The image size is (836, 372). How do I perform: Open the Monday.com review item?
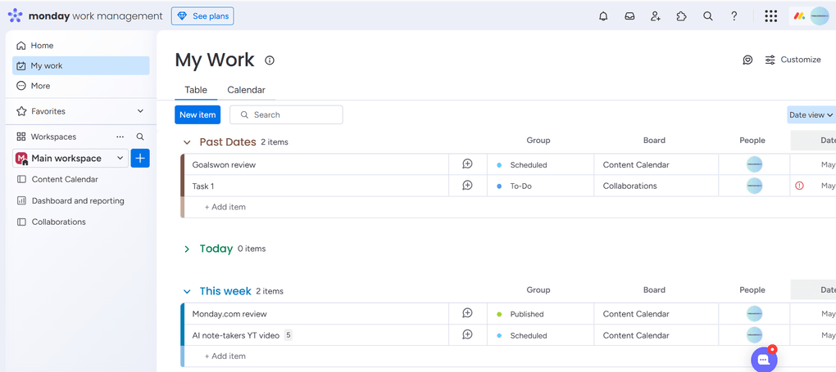(229, 314)
